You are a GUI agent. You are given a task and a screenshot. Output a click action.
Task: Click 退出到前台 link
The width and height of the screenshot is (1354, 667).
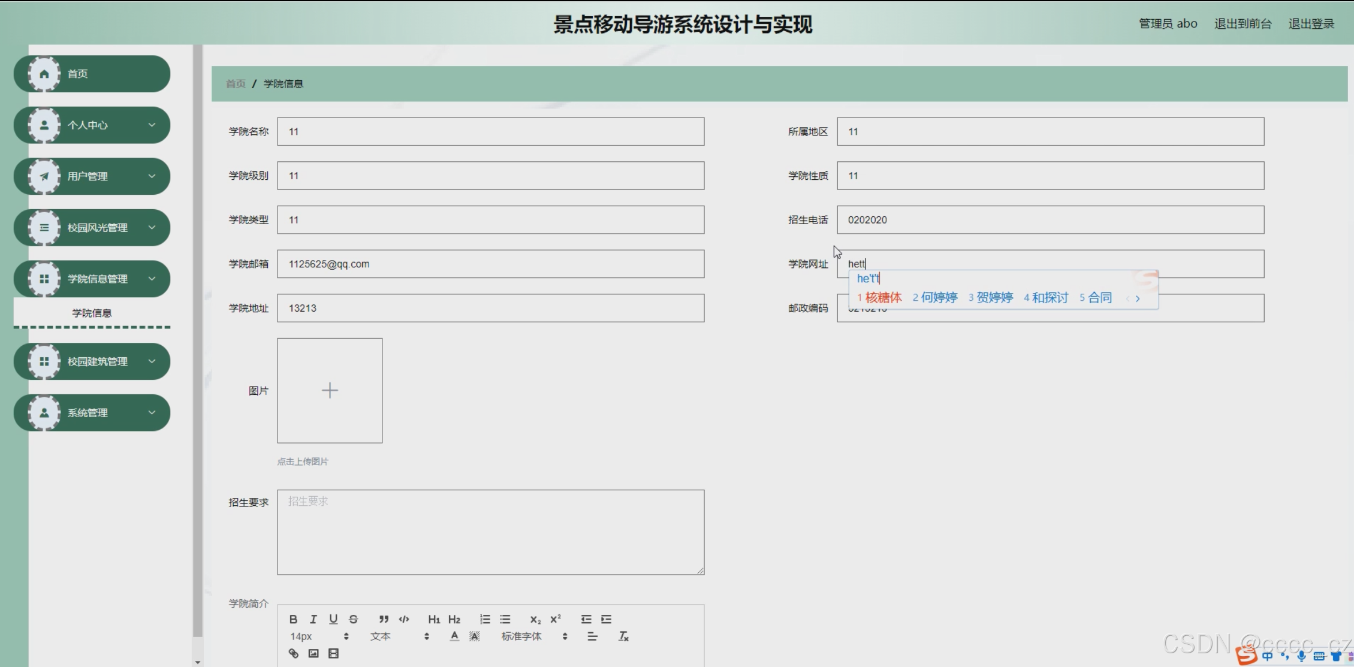pyautogui.click(x=1243, y=24)
